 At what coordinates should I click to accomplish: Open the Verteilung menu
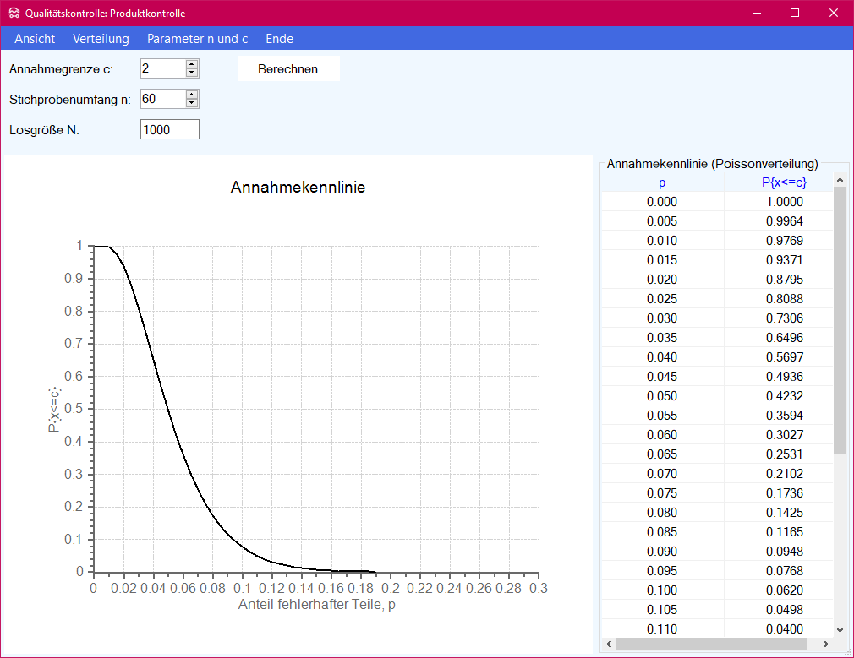click(x=101, y=39)
